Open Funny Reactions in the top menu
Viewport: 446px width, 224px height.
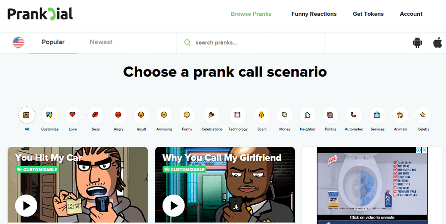tap(314, 14)
